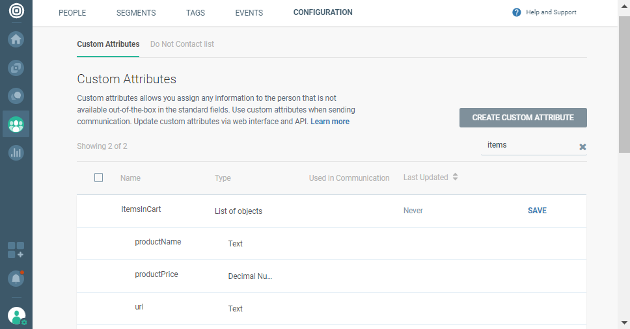630x329 pixels.
Task: Click Create Custom Attribute button
Action: point(523,118)
